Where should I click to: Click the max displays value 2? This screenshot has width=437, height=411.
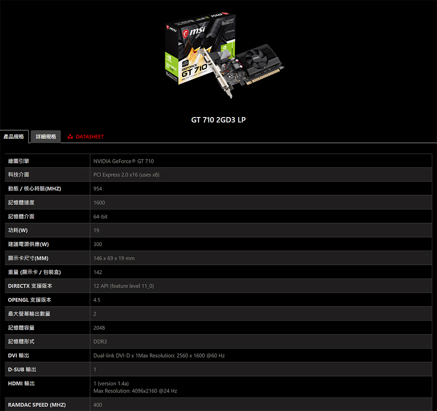pyautogui.click(x=95, y=314)
